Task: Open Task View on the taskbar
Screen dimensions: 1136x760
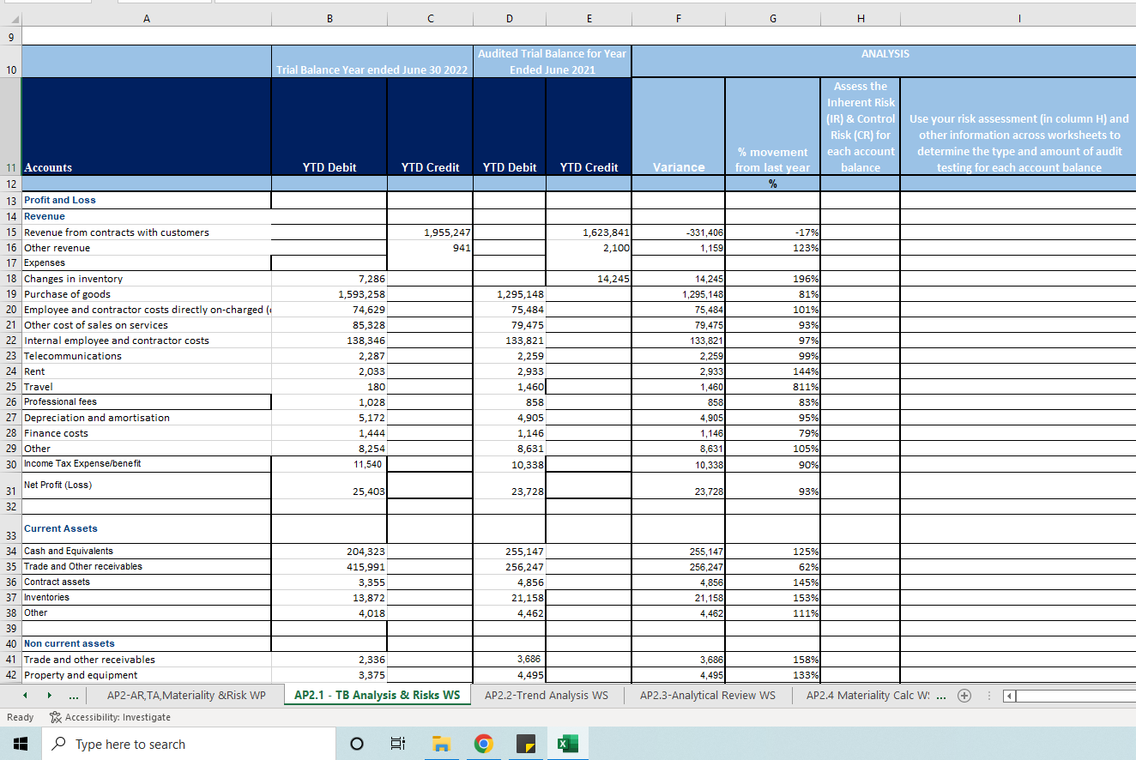Action: coord(399,744)
